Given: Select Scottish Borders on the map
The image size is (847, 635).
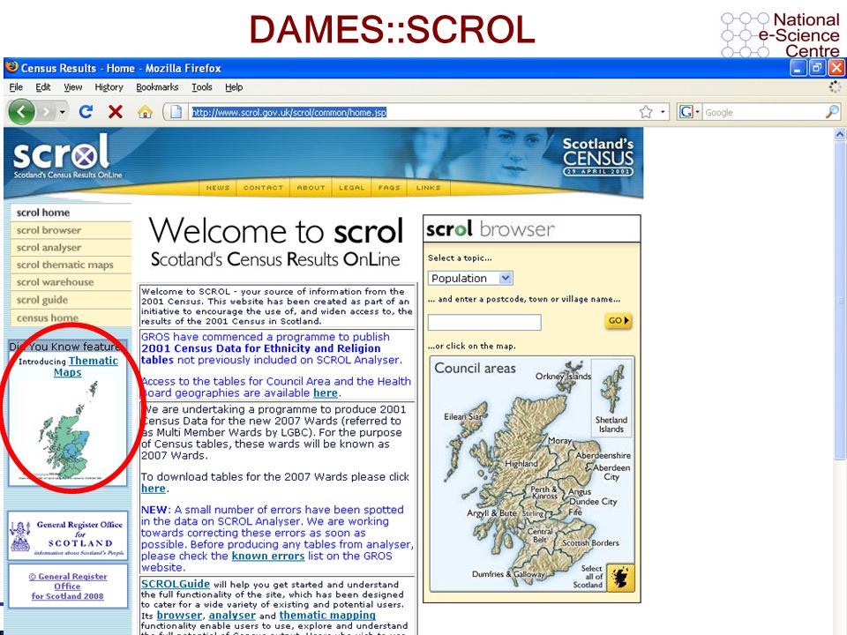Looking at the screenshot, I should [590, 542].
